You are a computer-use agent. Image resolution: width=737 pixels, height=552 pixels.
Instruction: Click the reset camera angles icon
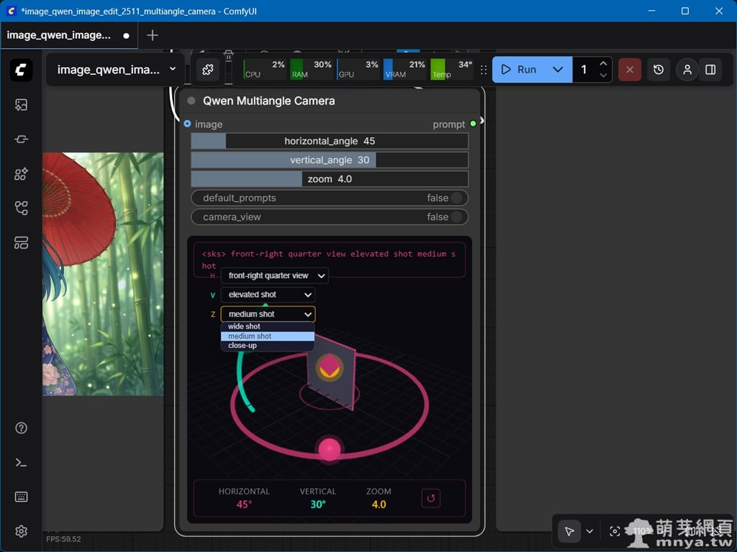pyautogui.click(x=430, y=497)
